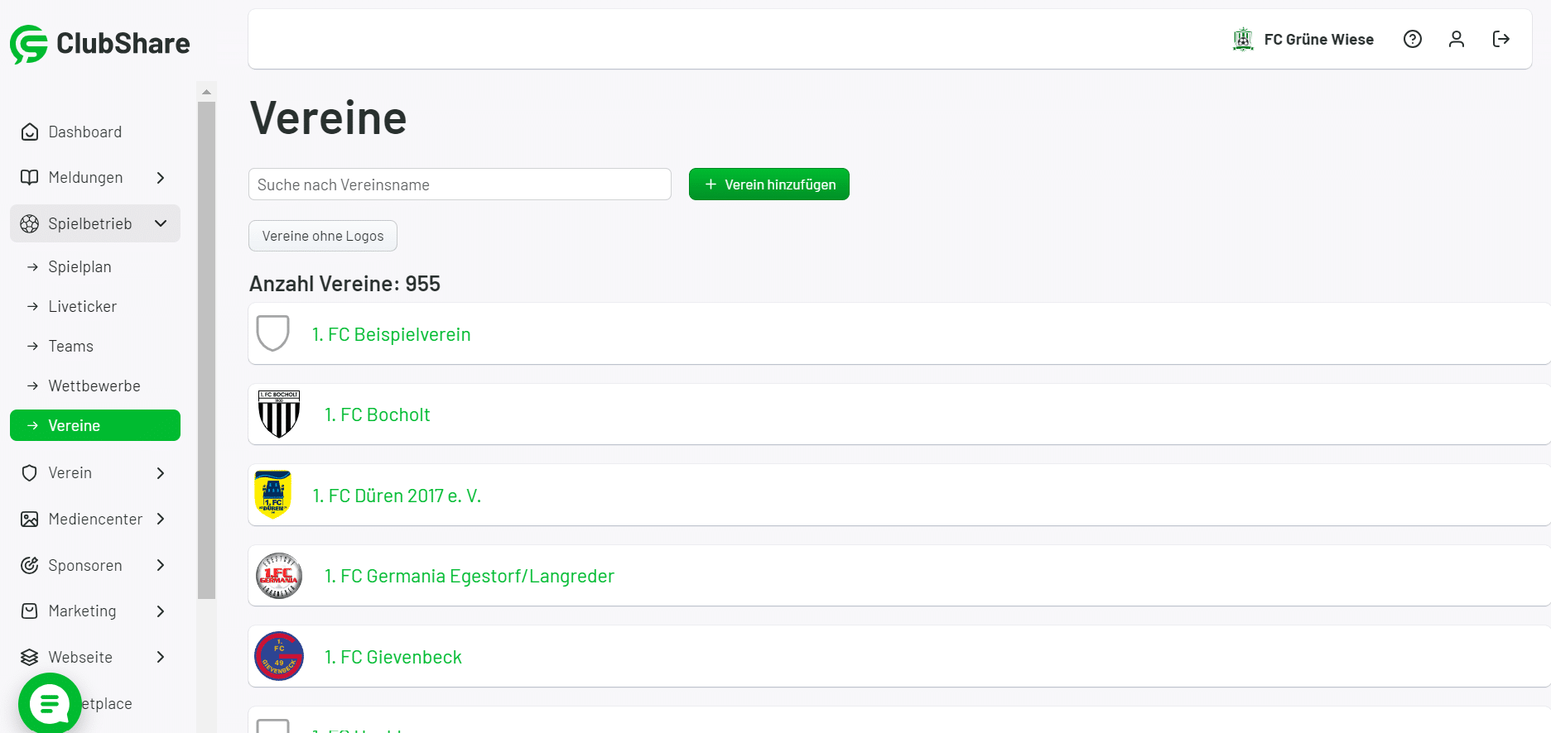Click the 1. FC Düren club logo
The image size is (1551, 733).
273,495
